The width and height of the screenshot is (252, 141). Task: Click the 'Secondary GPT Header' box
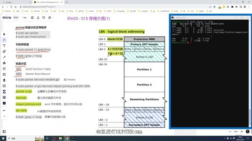(x=145, y=125)
